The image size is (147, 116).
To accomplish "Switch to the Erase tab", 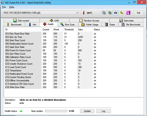I will click(x=110, y=25).
